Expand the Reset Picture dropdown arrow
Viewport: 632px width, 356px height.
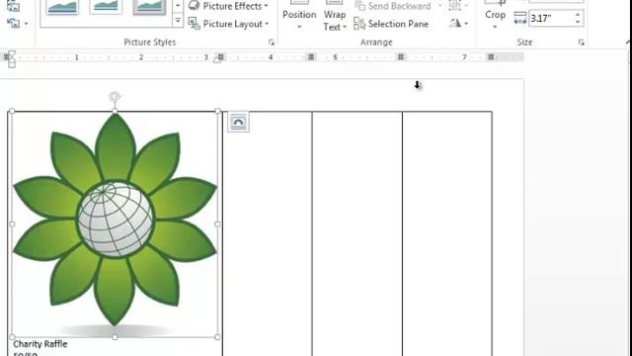(27, 24)
